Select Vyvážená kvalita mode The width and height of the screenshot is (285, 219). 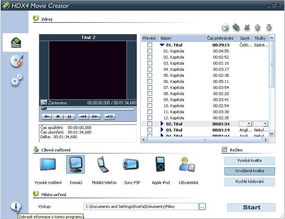click(x=250, y=171)
